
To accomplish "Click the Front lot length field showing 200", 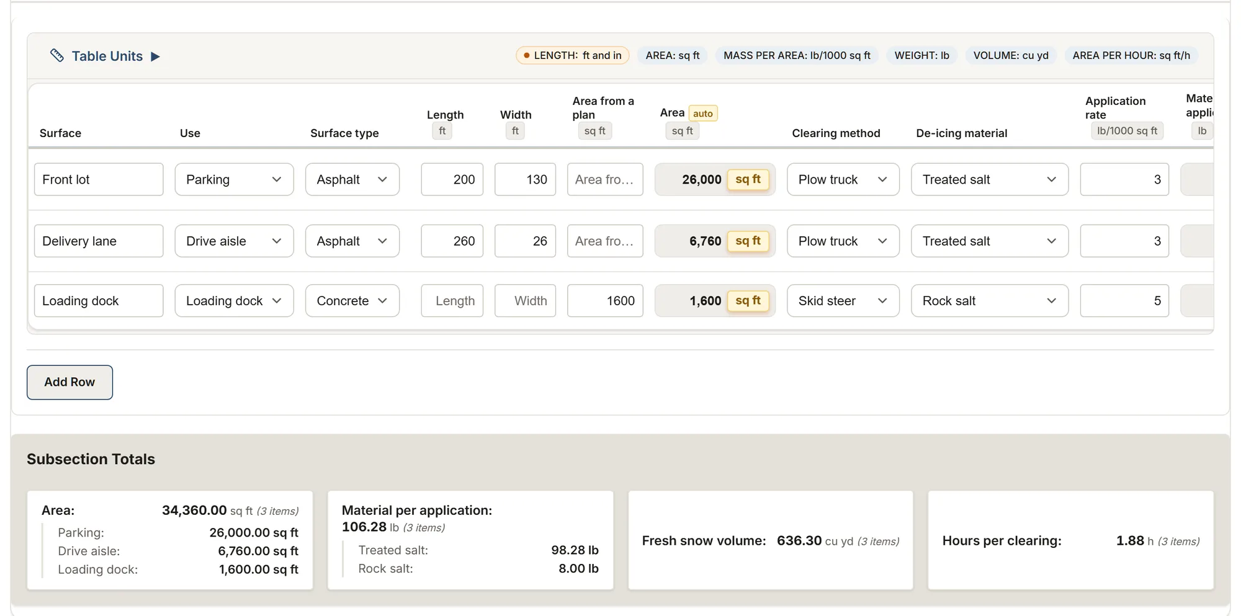I will (x=452, y=179).
